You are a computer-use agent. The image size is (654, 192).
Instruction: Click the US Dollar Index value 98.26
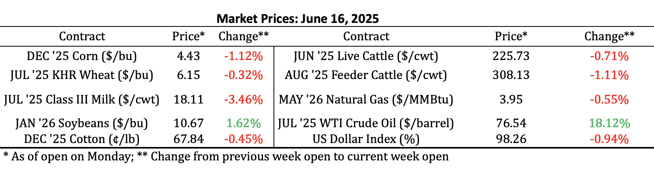point(511,139)
